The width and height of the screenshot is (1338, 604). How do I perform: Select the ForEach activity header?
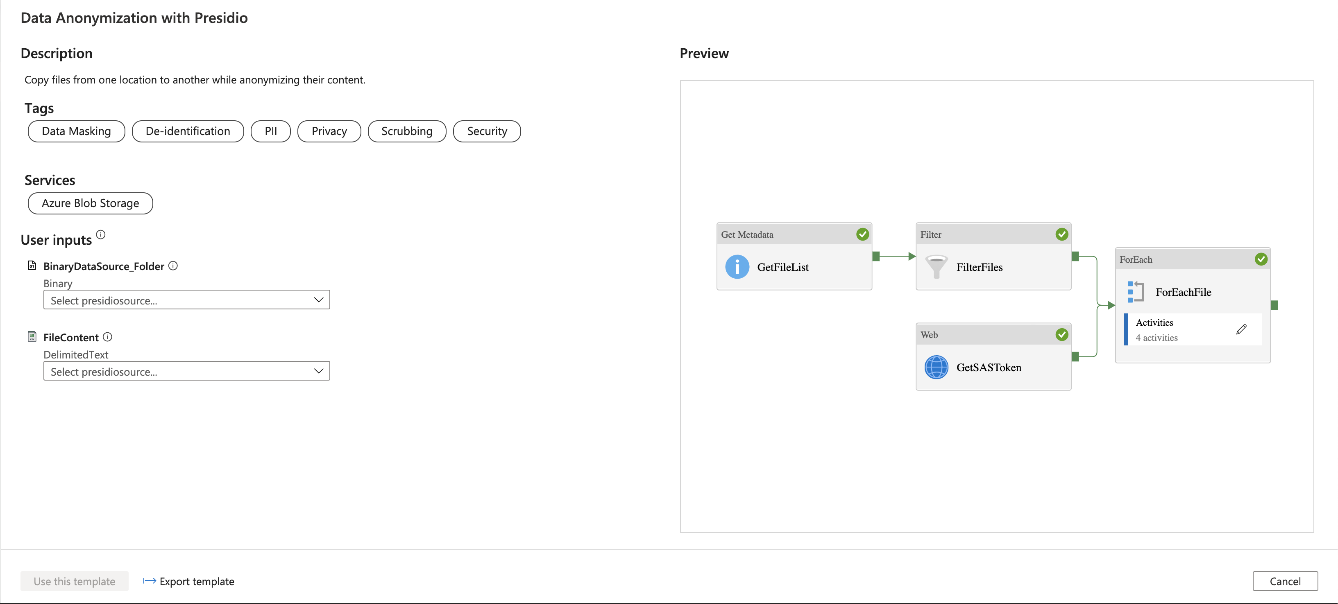tap(1193, 259)
